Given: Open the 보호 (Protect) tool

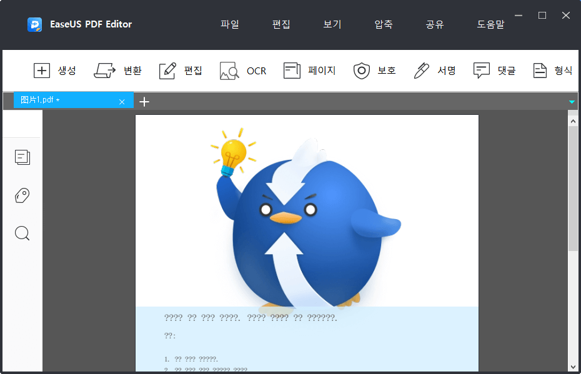Looking at the screenshot, I should tap(375, 71).
